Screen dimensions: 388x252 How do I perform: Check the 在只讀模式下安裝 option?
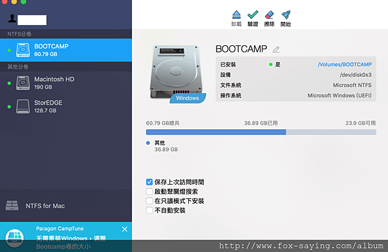click(149, 201)
